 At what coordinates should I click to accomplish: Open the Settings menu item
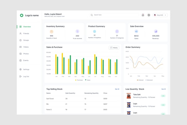point(26,69)
